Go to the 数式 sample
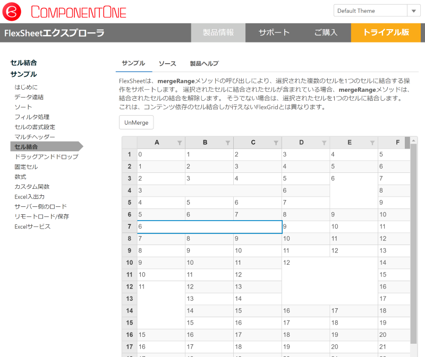Image resolution: width=425 pixels, height=357 pixels. click(20, 177)
